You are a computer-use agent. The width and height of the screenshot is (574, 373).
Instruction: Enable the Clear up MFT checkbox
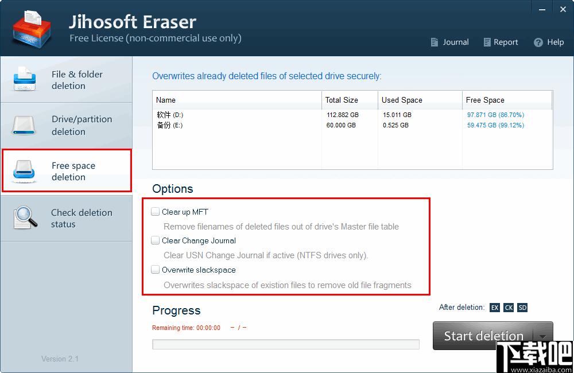tap(155, 212)
